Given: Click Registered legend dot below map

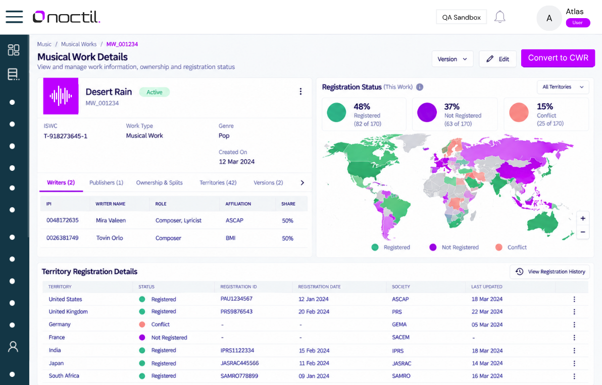Looking at the screenshot, I should click(x=375, y=247).
